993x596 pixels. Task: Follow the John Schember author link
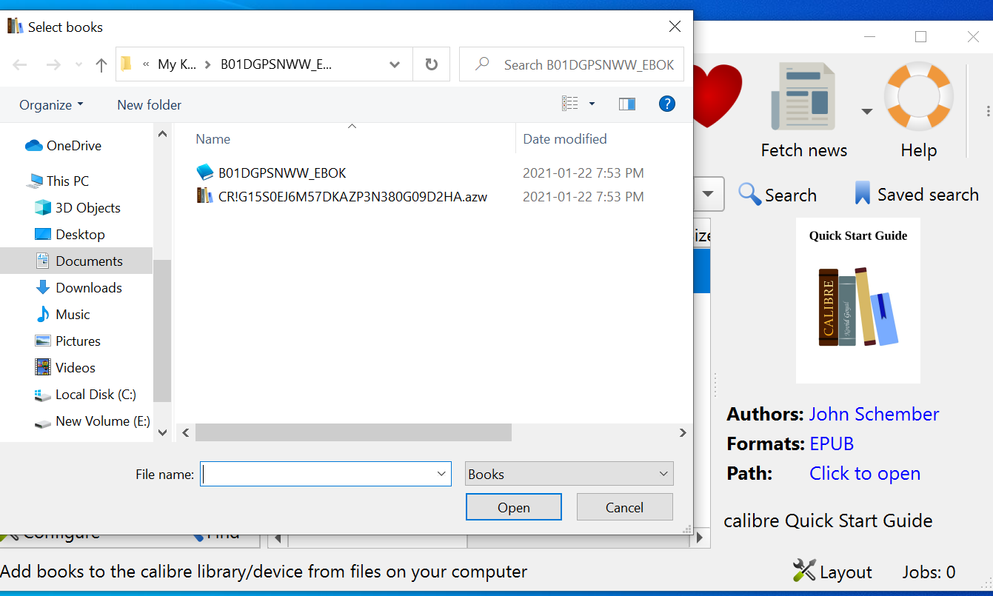[874, 414]
